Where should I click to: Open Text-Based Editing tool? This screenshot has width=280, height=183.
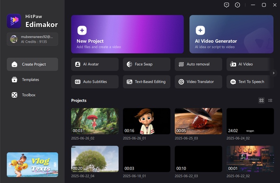146,82
